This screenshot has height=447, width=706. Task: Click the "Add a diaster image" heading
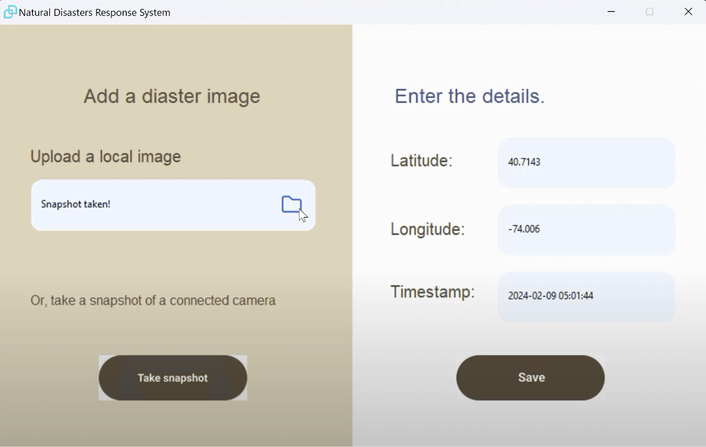172,96
